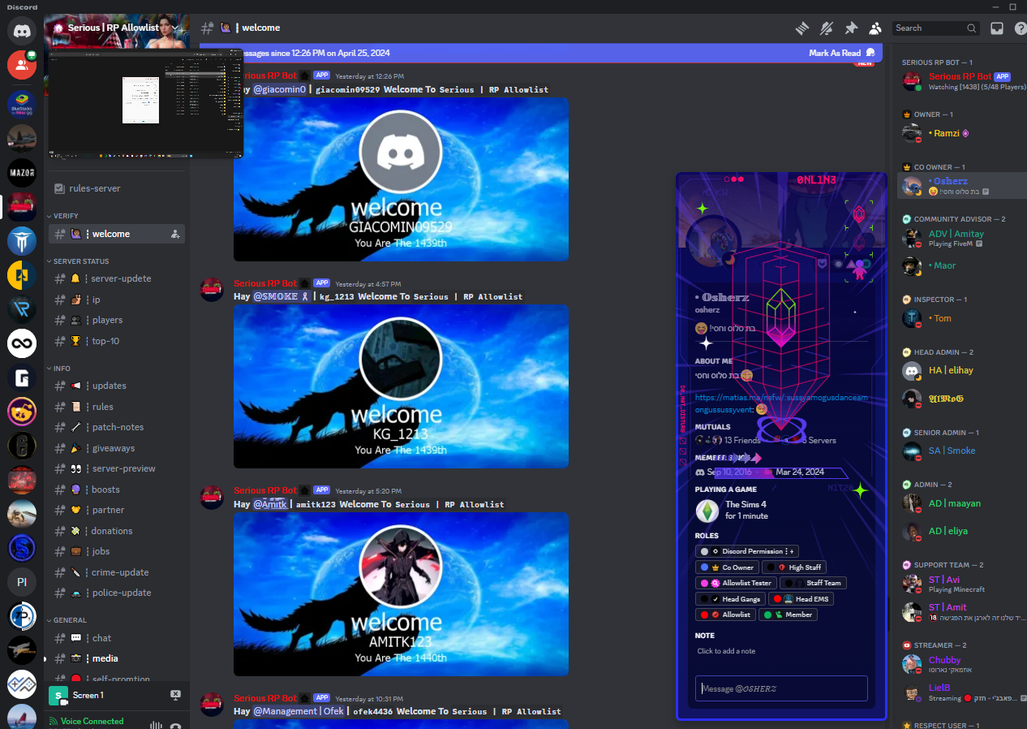Click the Message @OSHERZ input field
Screen dimensions: 1027x729
click(x=780, y=688)
